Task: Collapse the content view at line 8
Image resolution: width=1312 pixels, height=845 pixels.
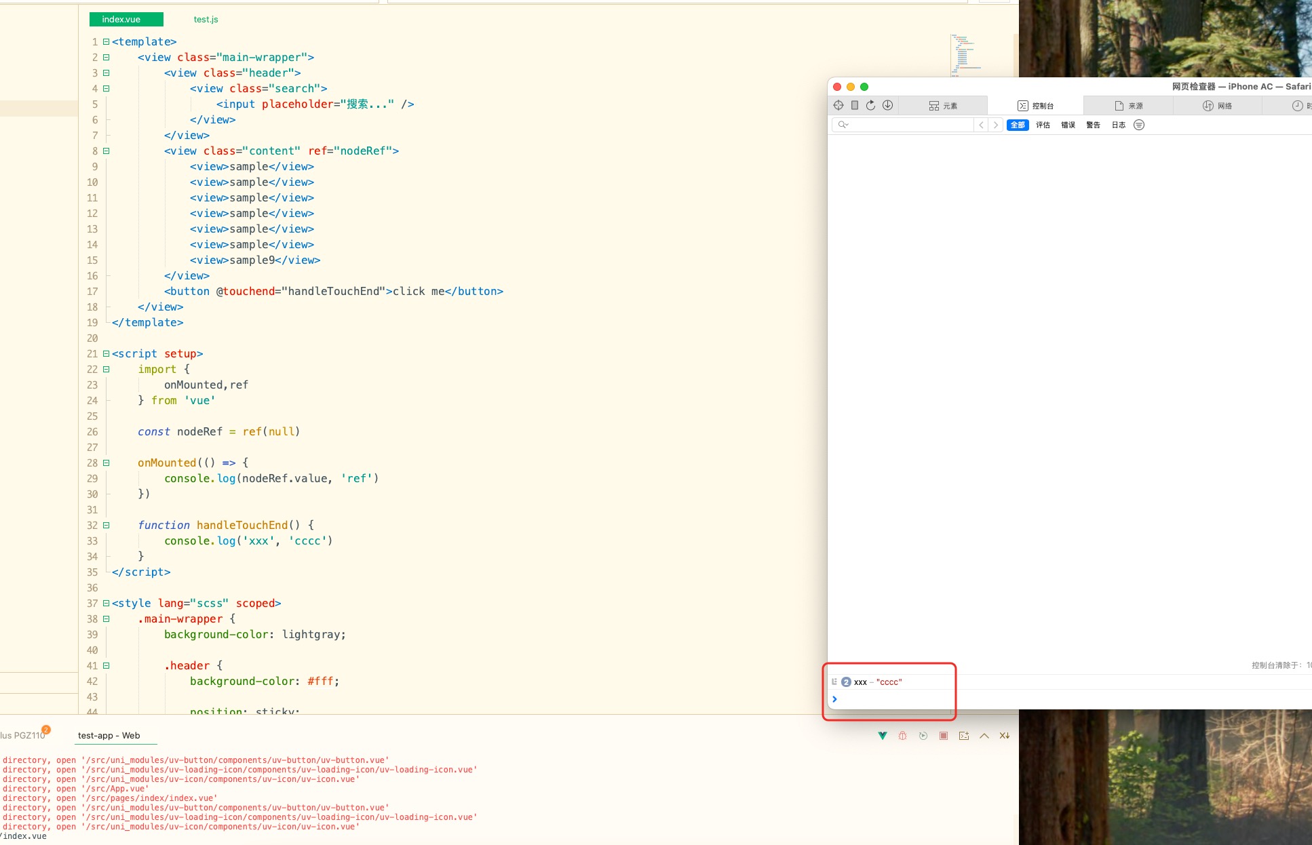Action: [x=106, y=151]
